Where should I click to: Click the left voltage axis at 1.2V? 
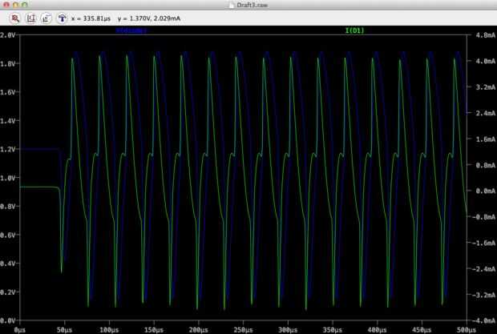coord(9,149)
